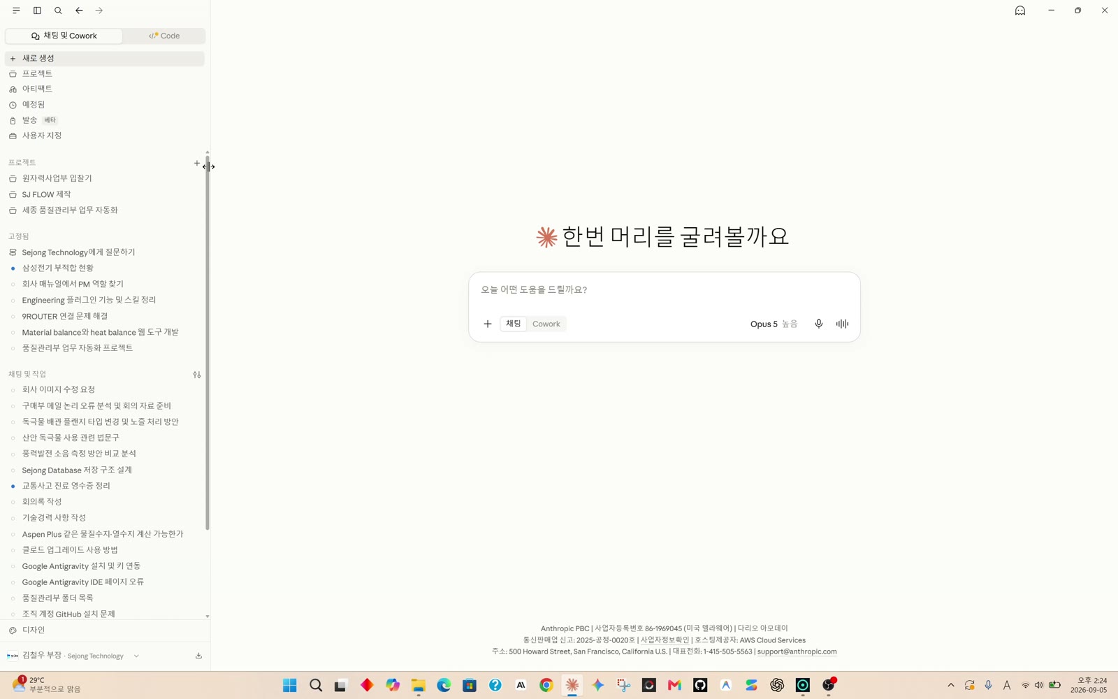Open chat 회의록 작성
Image resolution: width=1118 pixels, height=699 pixels.
[x=105, y=502]
